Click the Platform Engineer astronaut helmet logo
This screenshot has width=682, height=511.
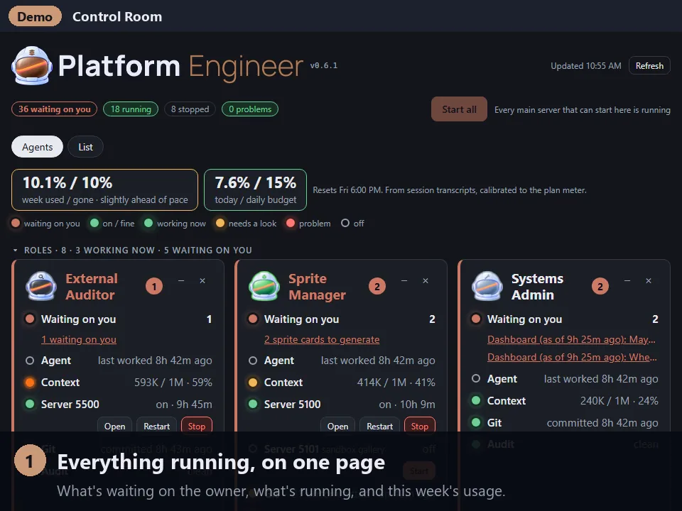tap(32, 65)
